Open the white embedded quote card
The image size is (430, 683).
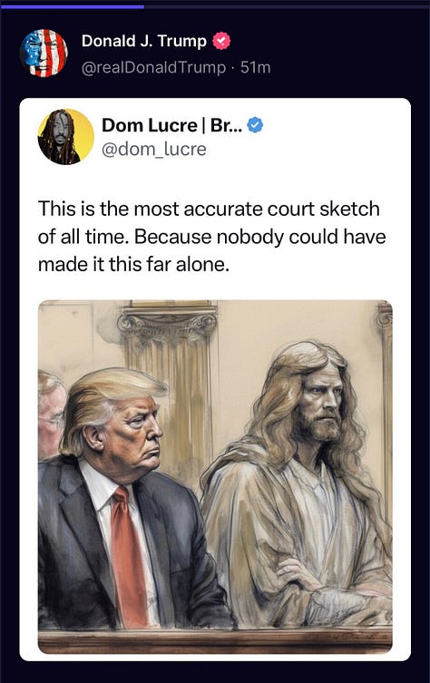[215, 379]
